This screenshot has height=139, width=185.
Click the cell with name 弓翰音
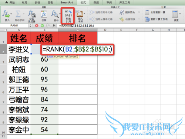19,99
